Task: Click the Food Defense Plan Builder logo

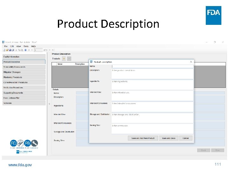Action: pos(24,144)
